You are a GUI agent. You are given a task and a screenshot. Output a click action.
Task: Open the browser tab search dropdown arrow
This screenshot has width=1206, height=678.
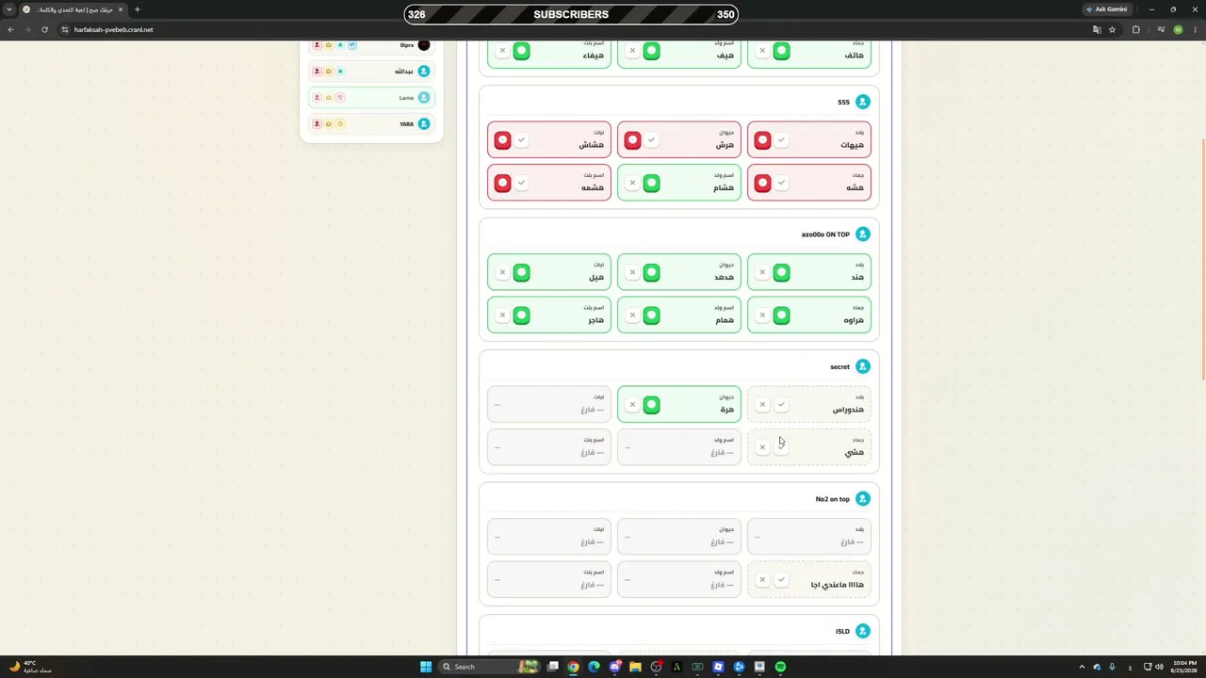(x=9, y=9)
